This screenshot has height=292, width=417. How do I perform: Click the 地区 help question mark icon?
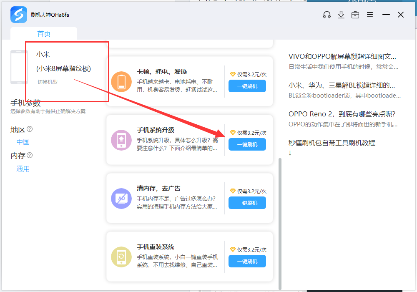pyautogui.click(x=30, y=129)
